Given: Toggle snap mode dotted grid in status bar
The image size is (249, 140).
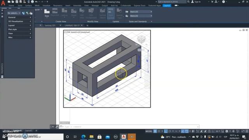Looking at the screenshot, I should [x=159, y=131].
